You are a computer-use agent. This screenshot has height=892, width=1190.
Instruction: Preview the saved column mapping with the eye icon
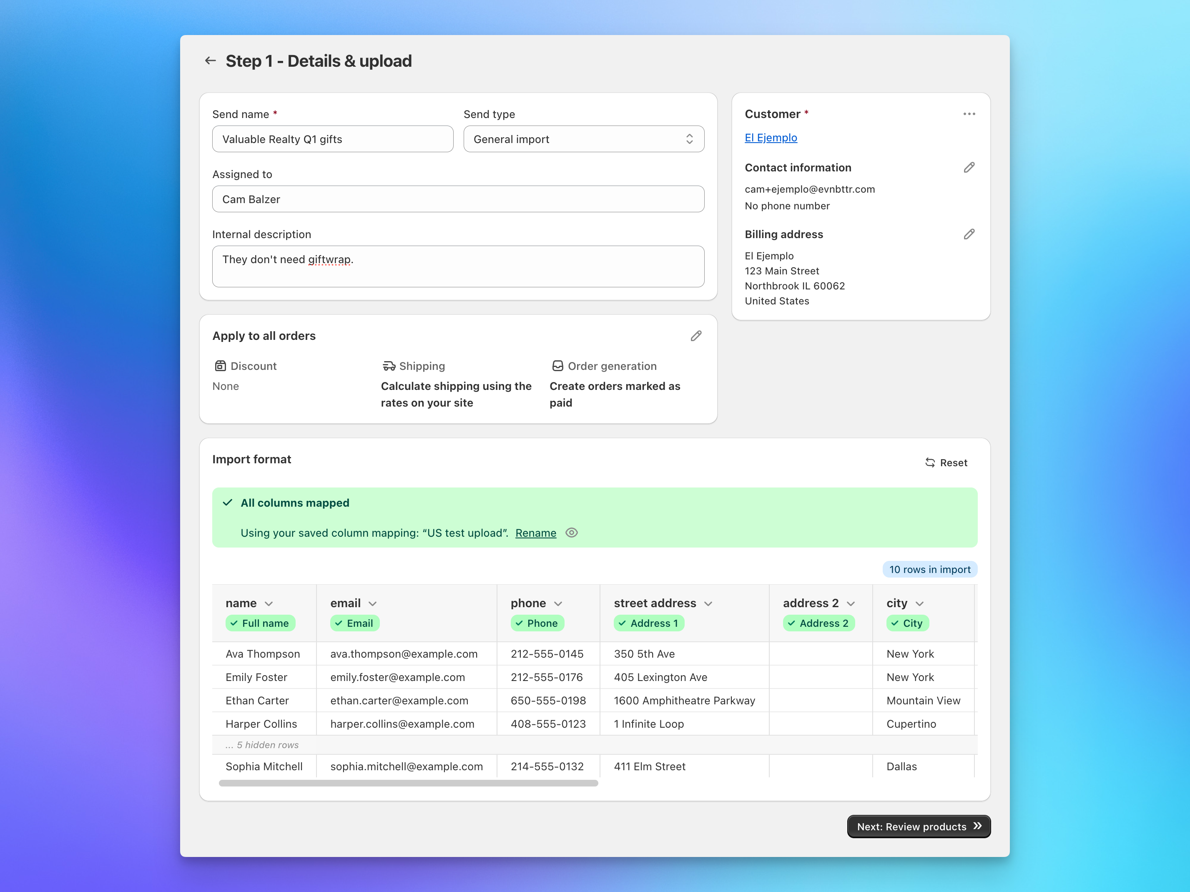[571, 533]
